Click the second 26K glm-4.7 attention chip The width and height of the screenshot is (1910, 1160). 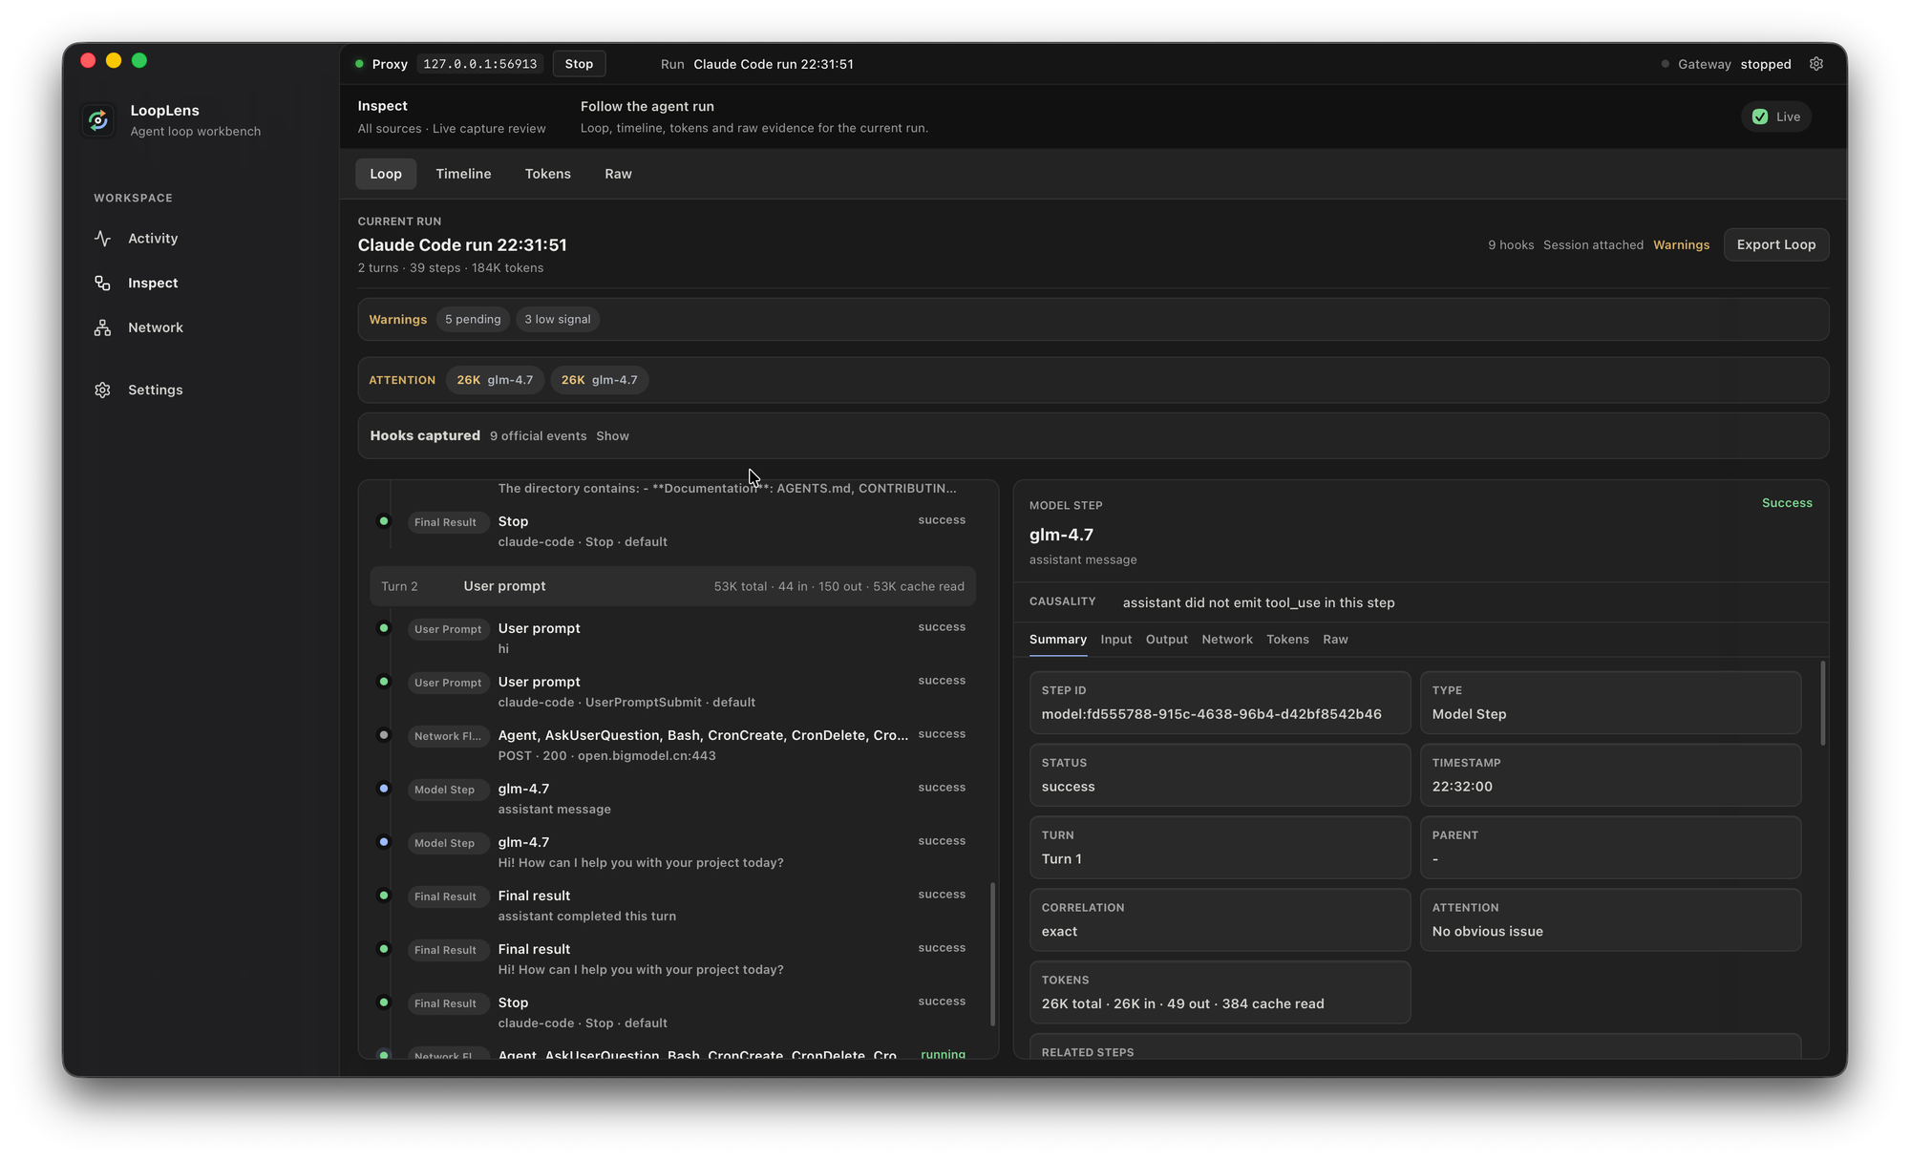[x=599, y=380]
